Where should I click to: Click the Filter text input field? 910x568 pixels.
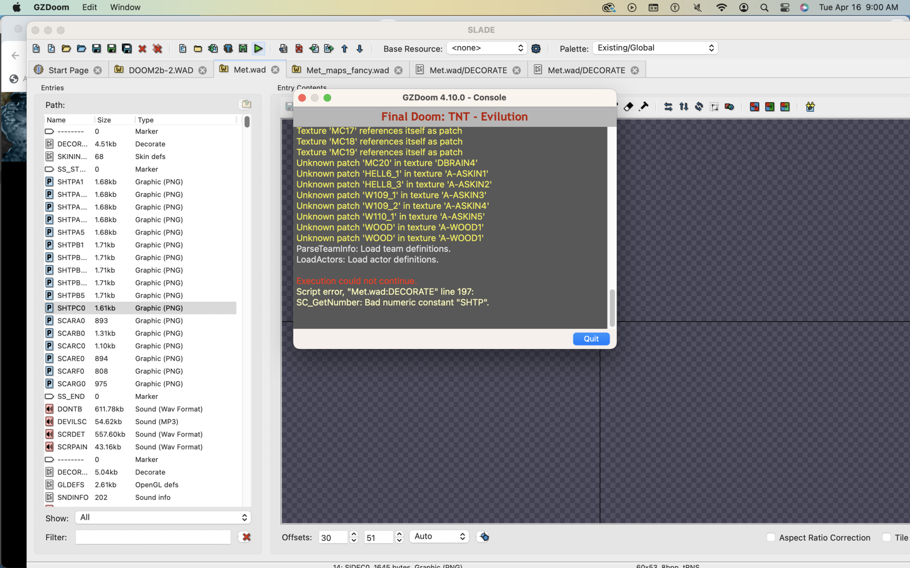153,537
